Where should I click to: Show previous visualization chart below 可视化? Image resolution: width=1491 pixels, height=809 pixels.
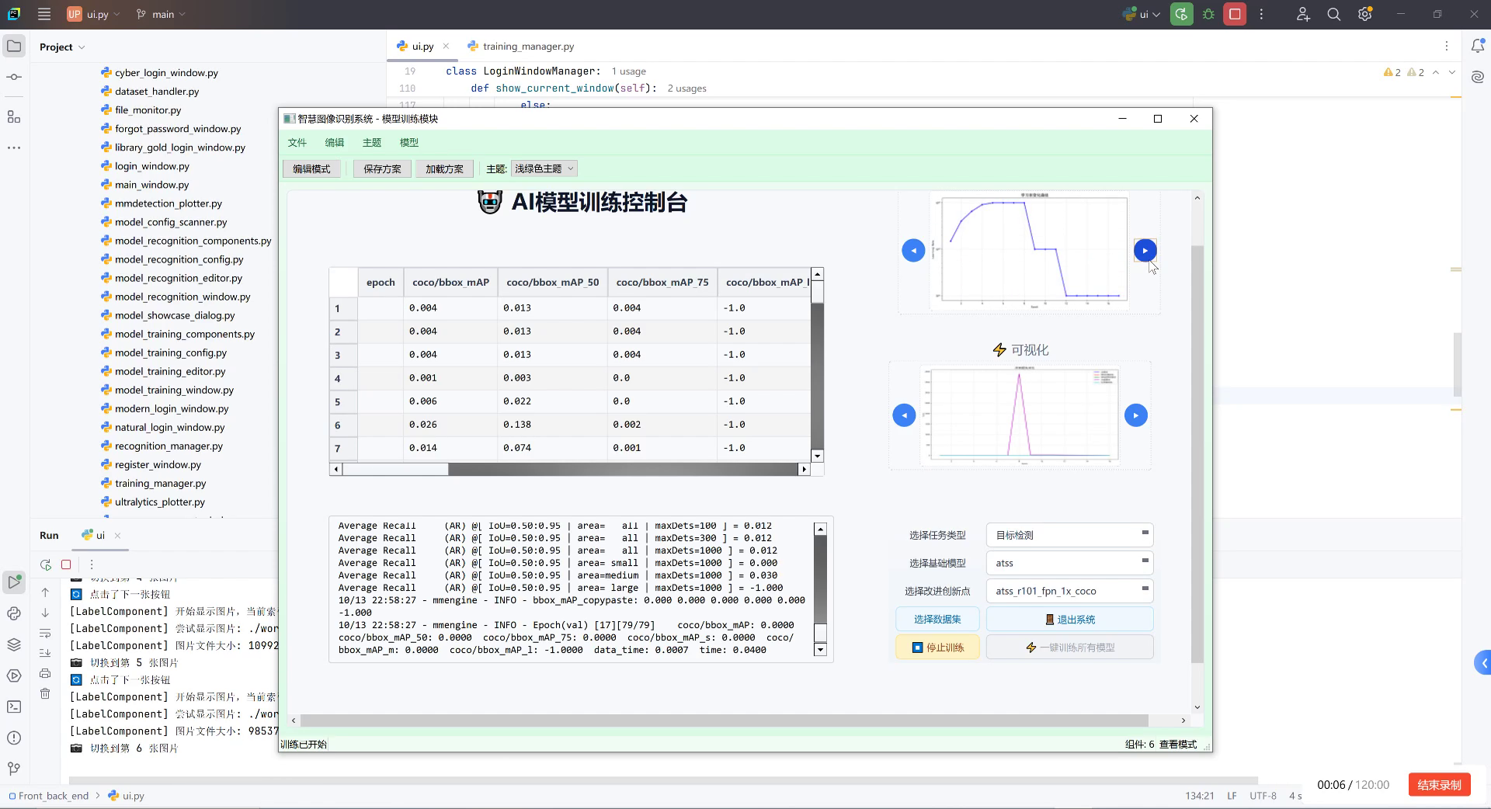[x=904, y=415]
